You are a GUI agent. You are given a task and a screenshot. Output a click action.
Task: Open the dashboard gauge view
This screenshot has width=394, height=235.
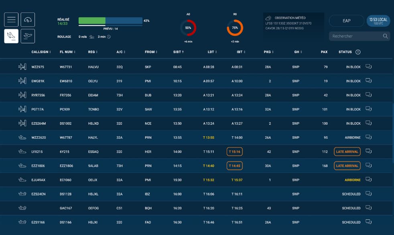click(x=28, y=20)
